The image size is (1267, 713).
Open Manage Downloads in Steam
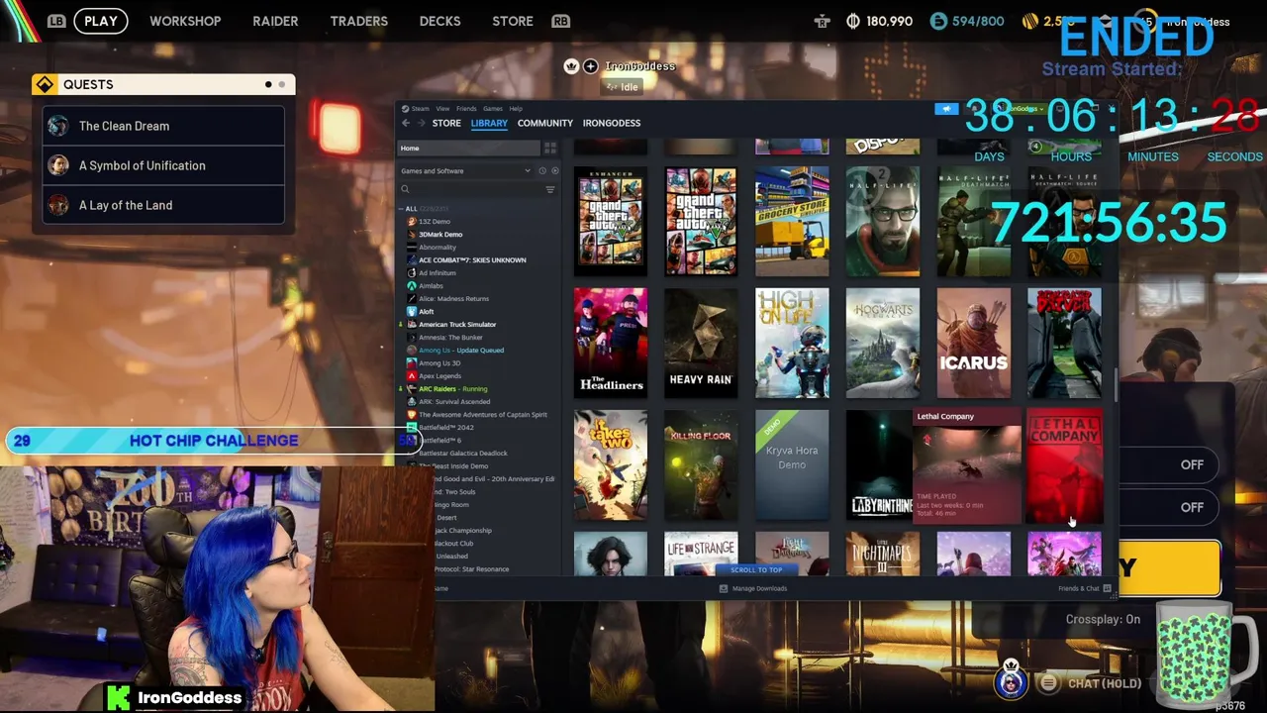click(x=753, y=588)
